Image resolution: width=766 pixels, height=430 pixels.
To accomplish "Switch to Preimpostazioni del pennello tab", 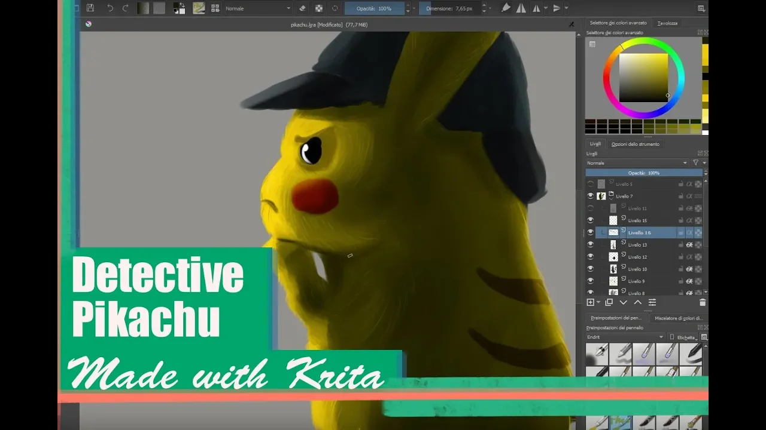I will tap(616, 318).
